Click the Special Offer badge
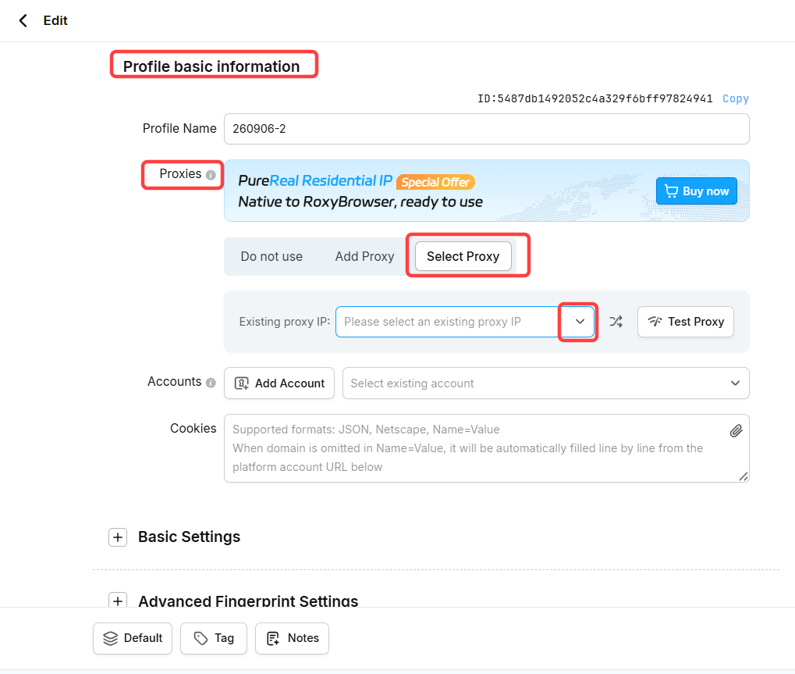Viewport: 795px width, 674px height. click(435, 182)
